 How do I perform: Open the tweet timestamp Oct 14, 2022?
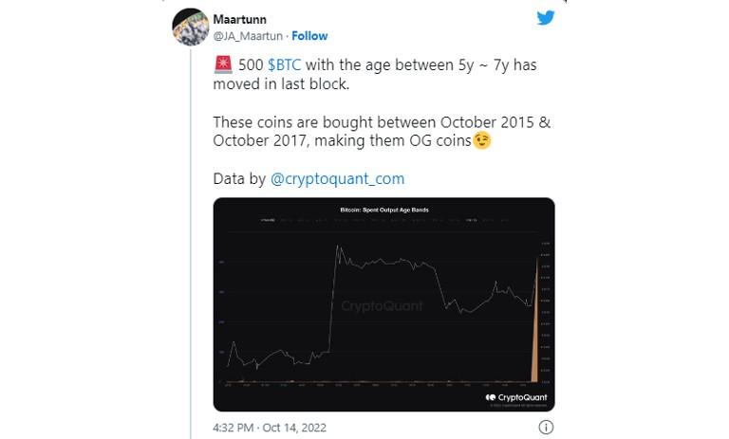[x=270, y=428]
